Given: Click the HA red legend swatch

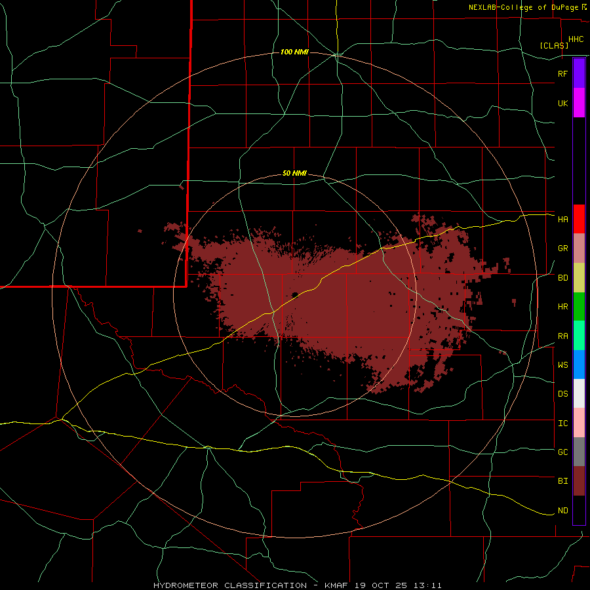Looking at the screenshot, I should tap(579, 219).
